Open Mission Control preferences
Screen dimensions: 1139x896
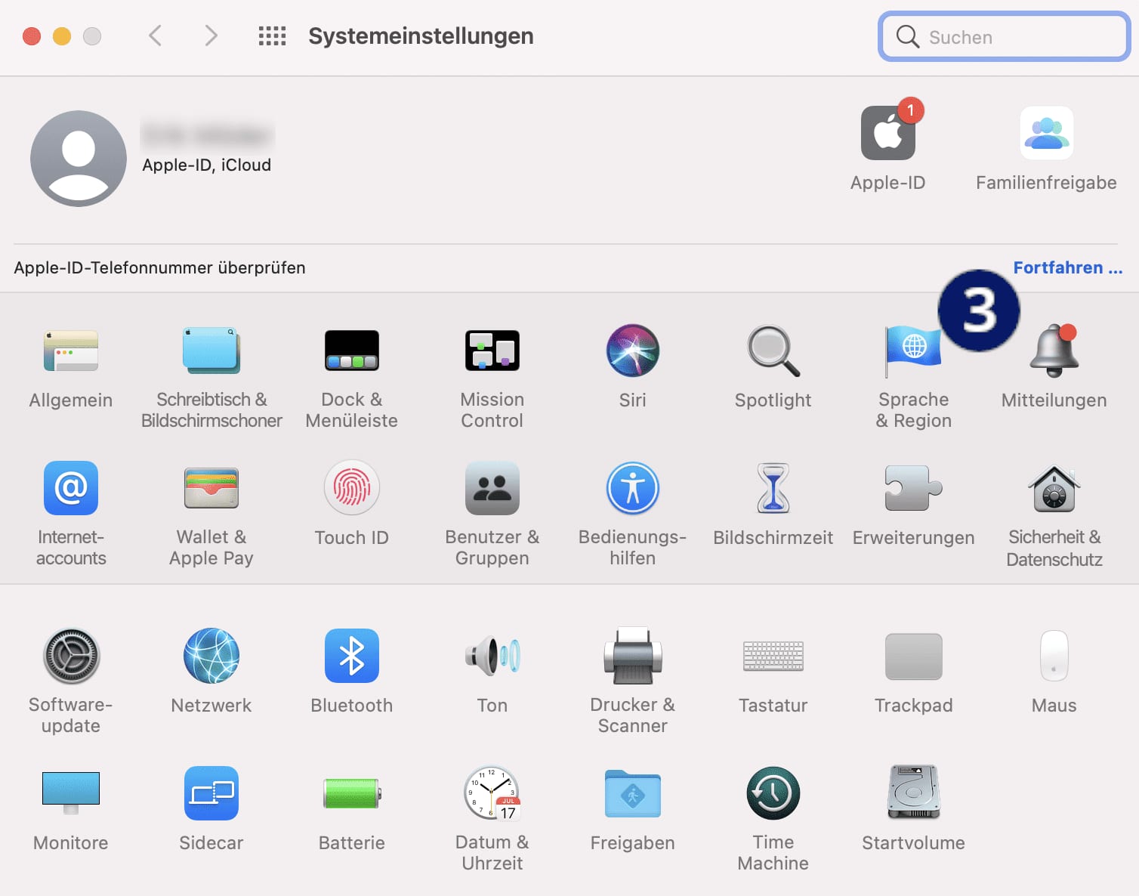pos(492,351)
